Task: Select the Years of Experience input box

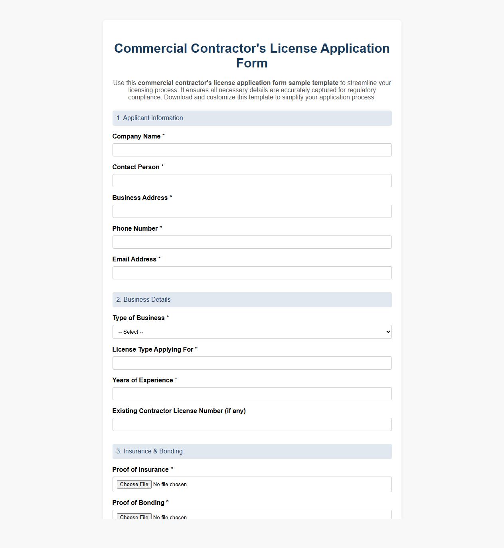Action: (252, 394)
